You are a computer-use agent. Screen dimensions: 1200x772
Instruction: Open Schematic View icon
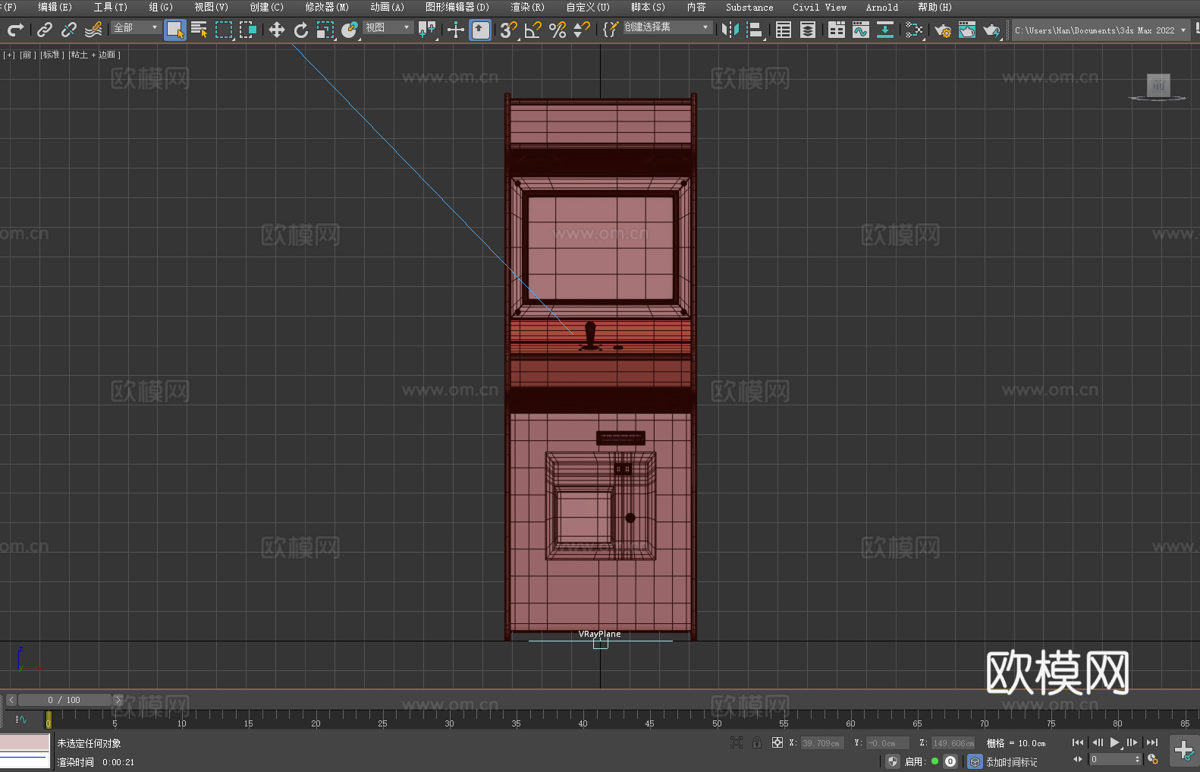[x=884, y=30]
